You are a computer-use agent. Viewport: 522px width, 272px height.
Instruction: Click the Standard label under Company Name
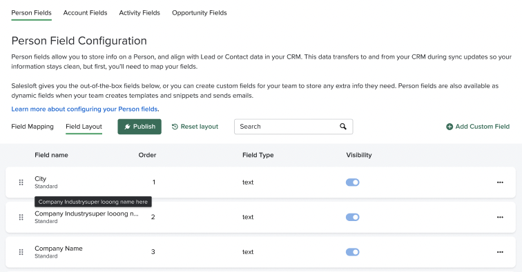(46, 256)
